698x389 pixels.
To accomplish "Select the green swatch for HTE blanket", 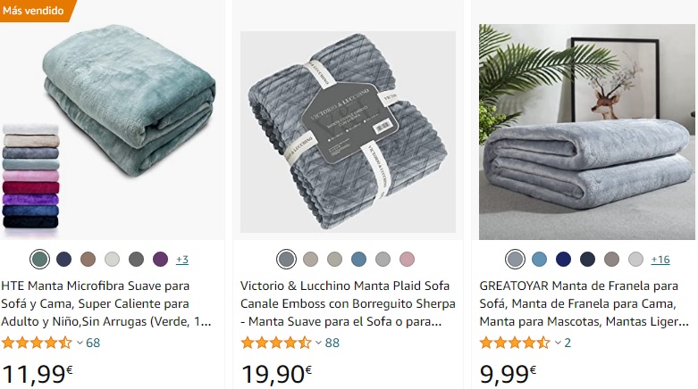I will point(39,260).
